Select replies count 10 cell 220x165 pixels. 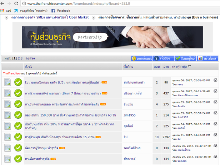[x=157, y=137]
